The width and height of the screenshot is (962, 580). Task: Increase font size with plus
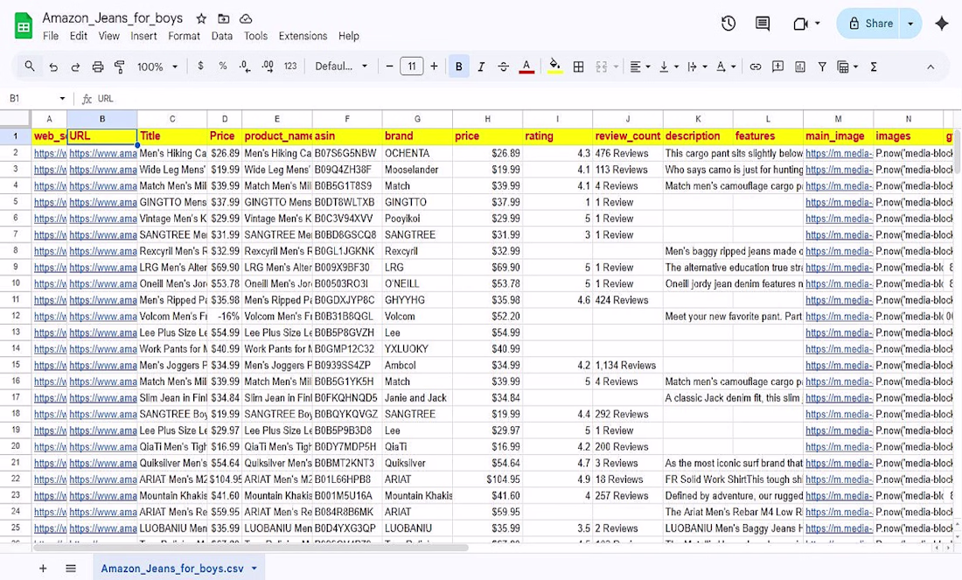click(434, 66)
